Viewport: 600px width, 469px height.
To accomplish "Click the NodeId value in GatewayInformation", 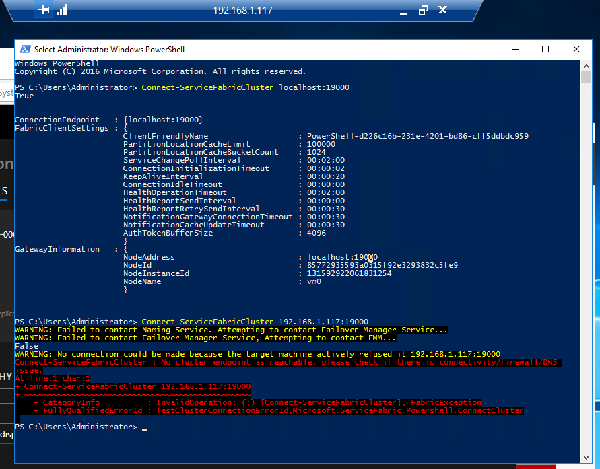I will tap(382, 265).
